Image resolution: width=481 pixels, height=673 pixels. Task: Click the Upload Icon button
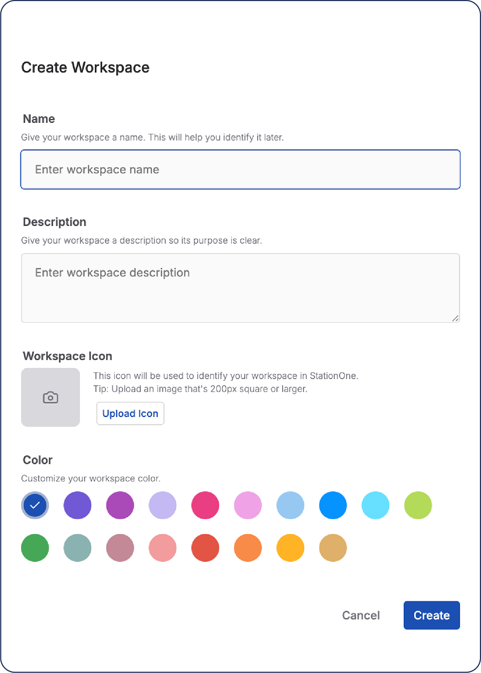coord(130,413)
